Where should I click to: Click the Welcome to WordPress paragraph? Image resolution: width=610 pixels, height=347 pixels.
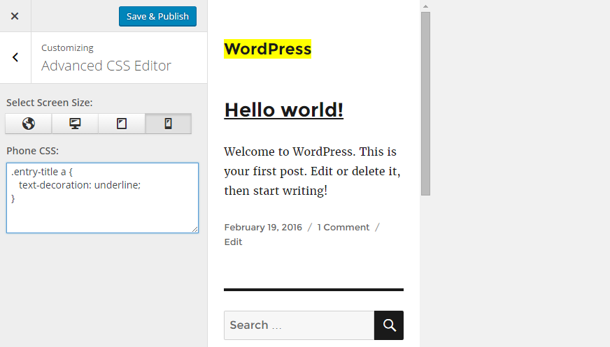[312, 171]
